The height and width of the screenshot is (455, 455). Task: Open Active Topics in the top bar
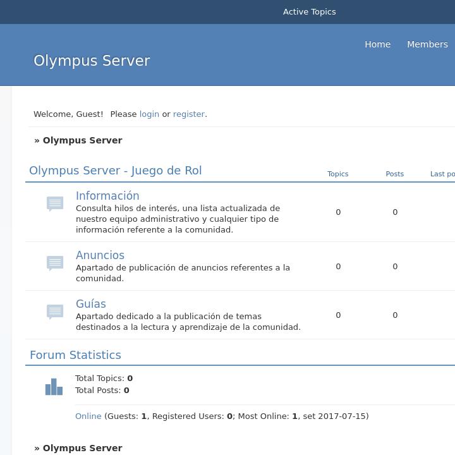tap(309, 12)
